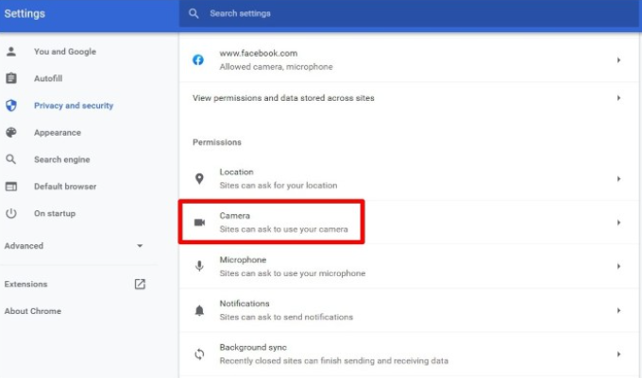Click the Autofill clipboard icon
Image resolution: width=642 pixels, height=378 pixels.
pos(11,78)
